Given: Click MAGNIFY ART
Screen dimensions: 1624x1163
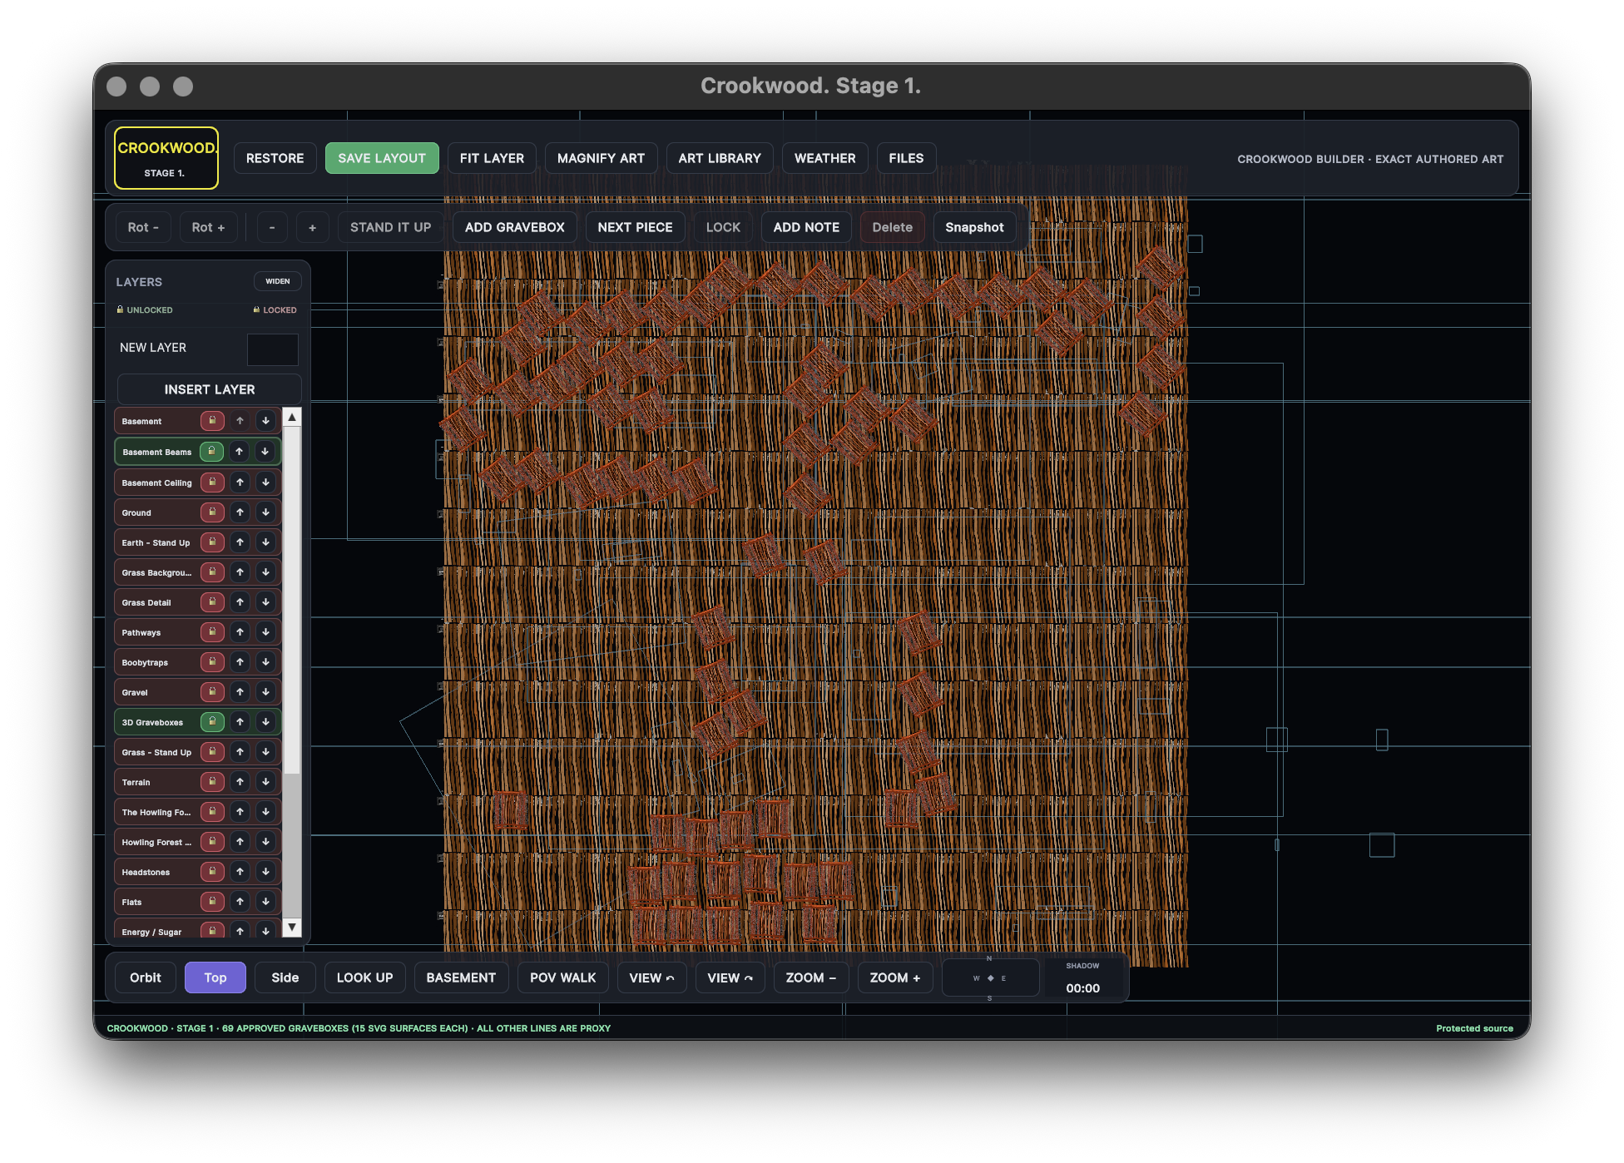Looking at the screenshot, I should click(x=601, y=158).
